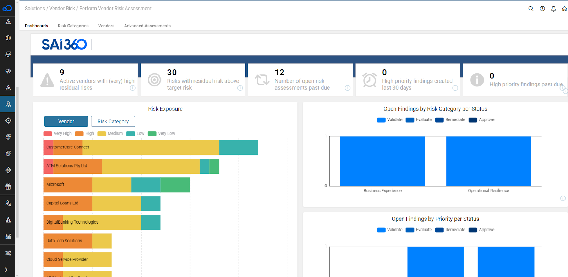Open the High priority findings past due card

point(515,80)
